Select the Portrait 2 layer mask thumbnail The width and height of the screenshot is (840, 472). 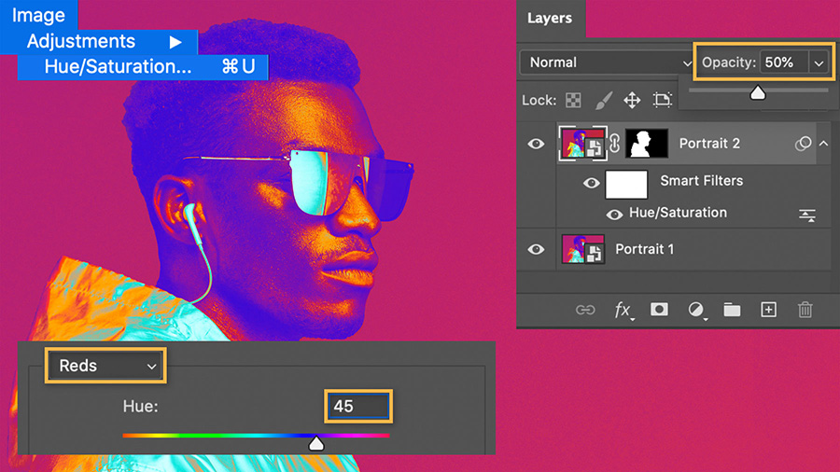647,144
